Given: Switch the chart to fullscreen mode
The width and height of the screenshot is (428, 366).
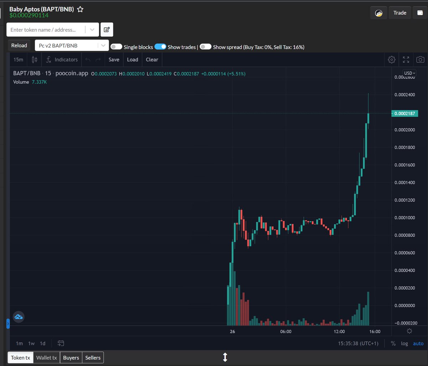Looking at the screenshot, I should (406, 60).
